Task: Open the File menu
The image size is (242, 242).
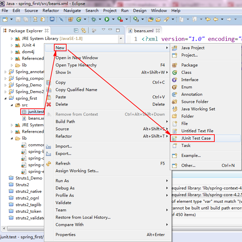Action: coord(5,11)
